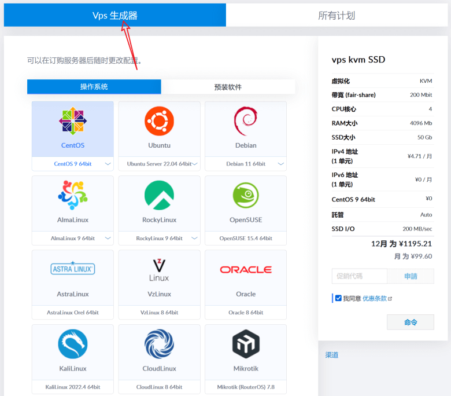The height and width of the screenshot is (396, 451).
Task: Click the vps kvm SSD heading
Action: click(x=358, y=59)
